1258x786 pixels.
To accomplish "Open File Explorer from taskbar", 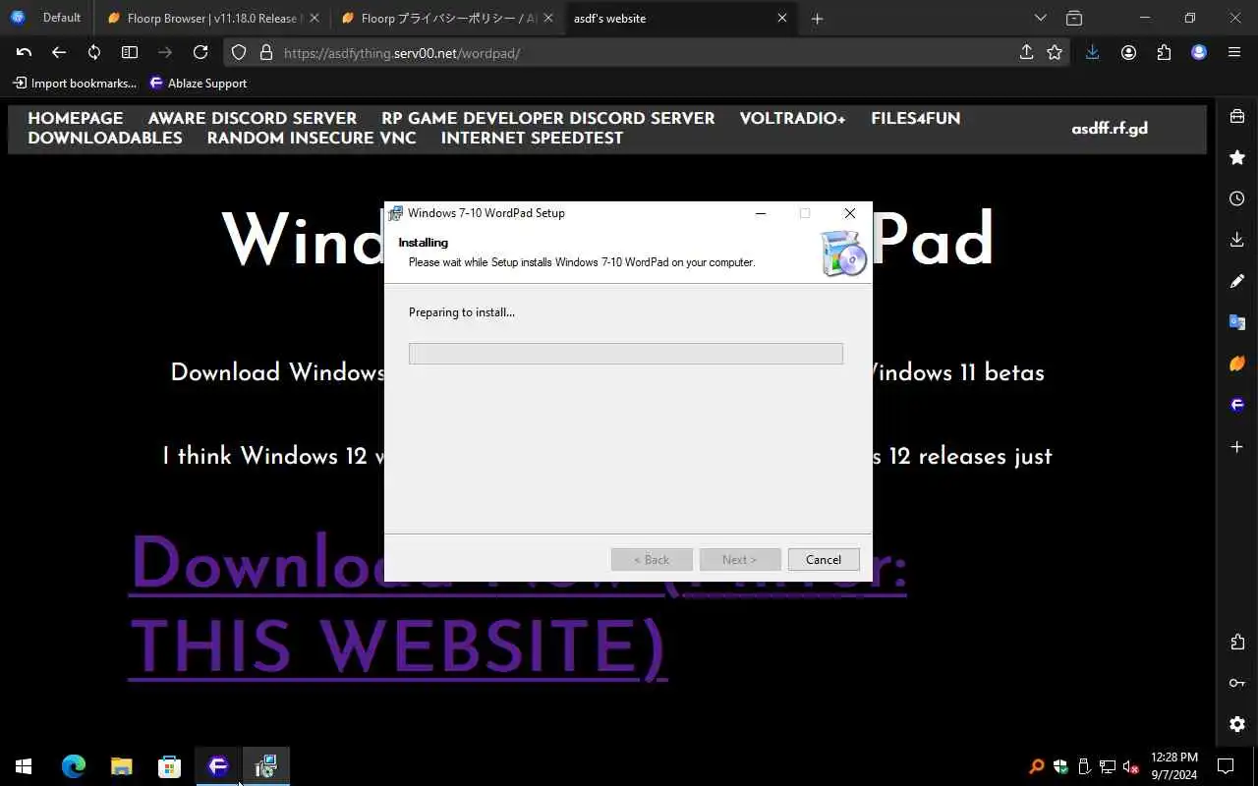I will pyautogui.click(x=121, y=765).
